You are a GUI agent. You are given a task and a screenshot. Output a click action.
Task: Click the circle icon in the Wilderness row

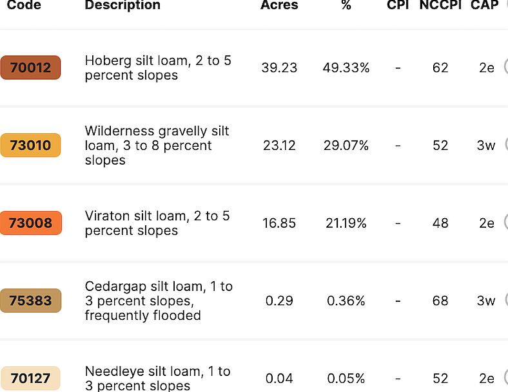(505, 144)
